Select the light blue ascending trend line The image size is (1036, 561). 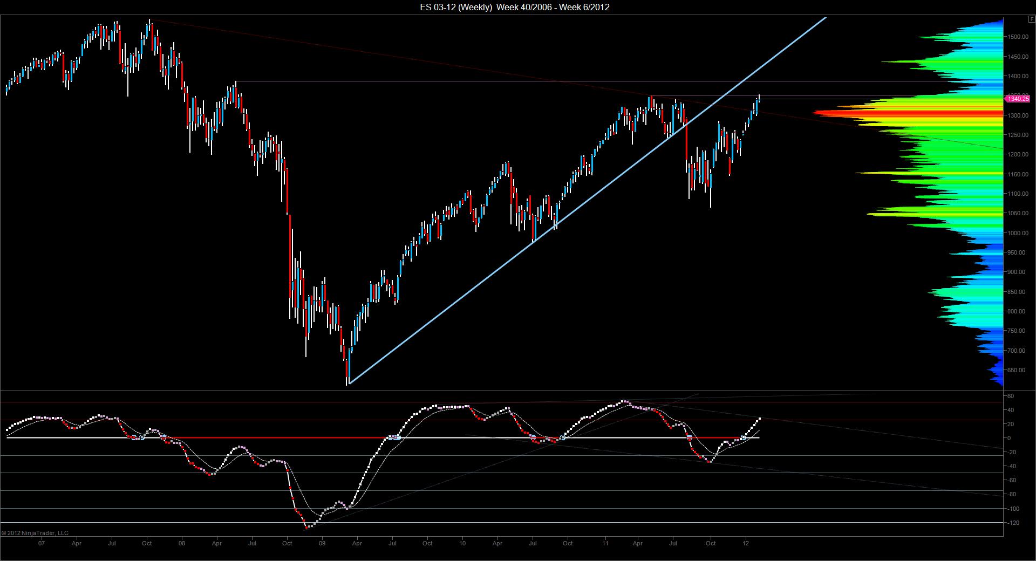[x=588, y=201]
